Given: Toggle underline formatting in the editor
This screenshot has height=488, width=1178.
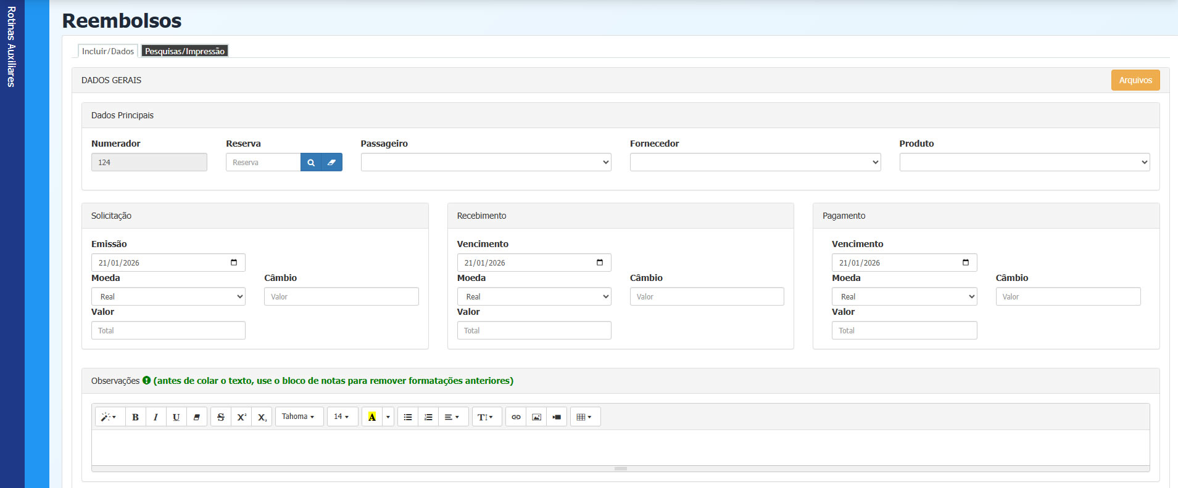Looking at the screenshot, I should pyautogui.click(x=176, y=417).
